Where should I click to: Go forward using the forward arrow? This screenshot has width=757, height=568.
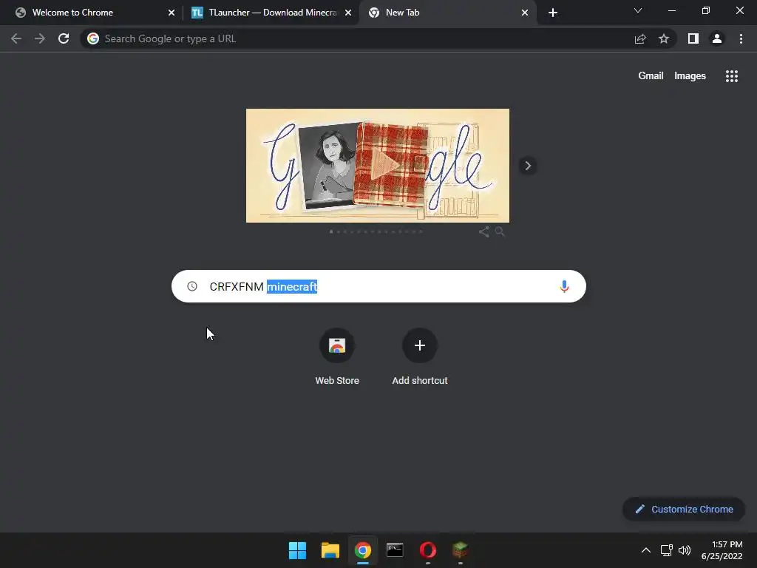[40, 38]
